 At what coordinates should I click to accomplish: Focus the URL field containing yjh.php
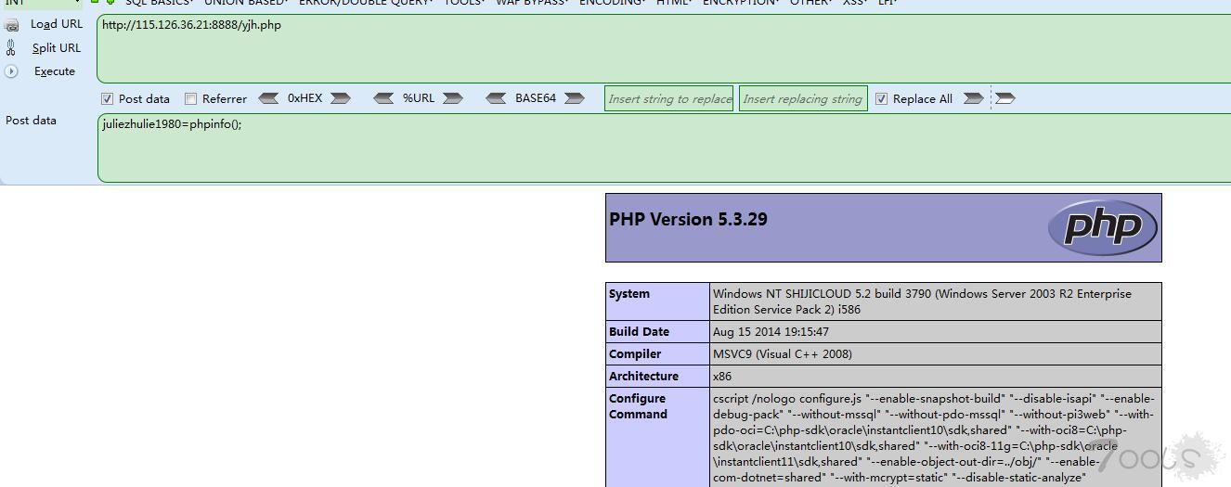point(664,48)
